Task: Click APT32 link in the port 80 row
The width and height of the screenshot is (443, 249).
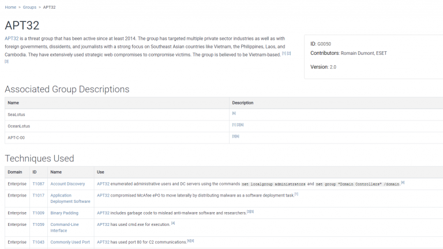Action: tap(103, 242)
